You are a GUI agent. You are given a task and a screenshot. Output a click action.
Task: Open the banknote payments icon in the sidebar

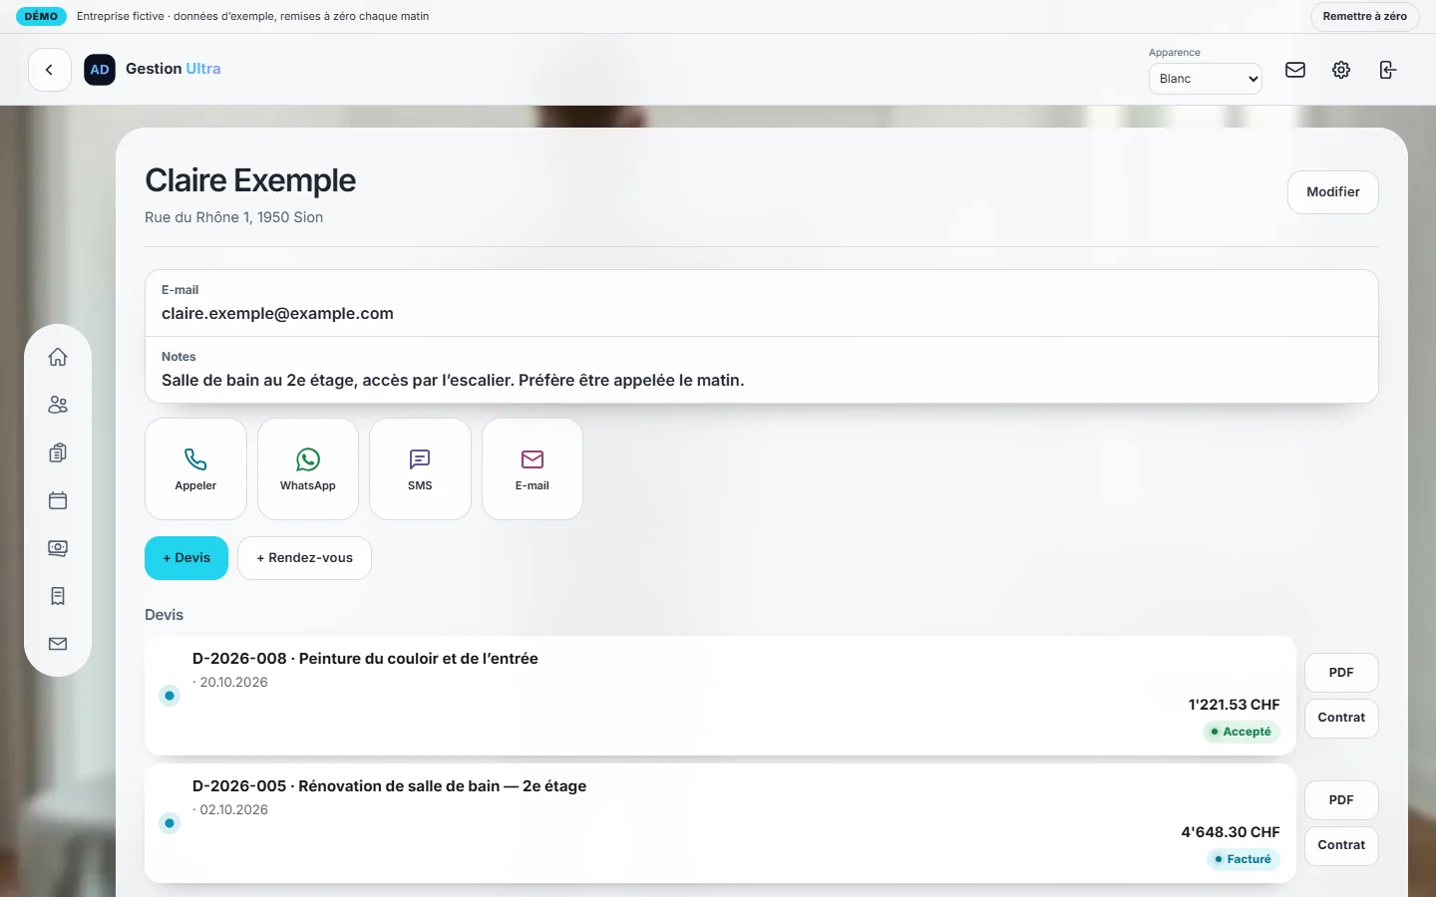click(58, 548)
